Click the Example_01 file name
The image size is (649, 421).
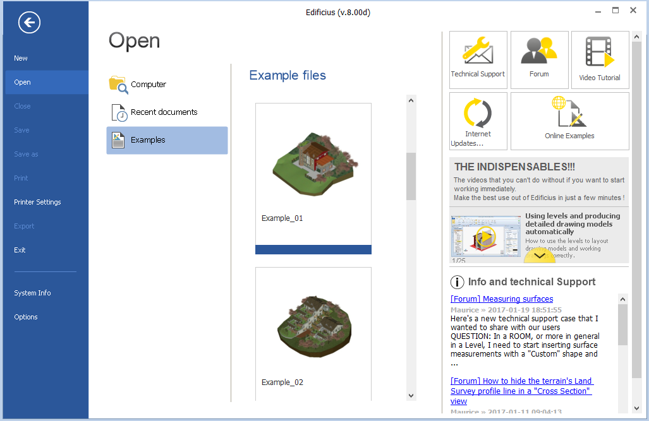pyautogui.click(x=282, y=218)
